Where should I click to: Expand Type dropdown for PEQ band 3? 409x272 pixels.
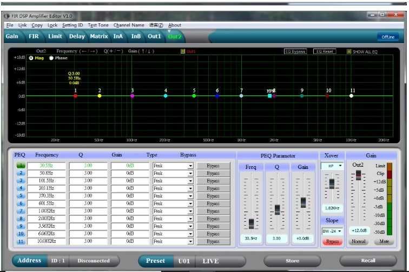tap(190, 181)
